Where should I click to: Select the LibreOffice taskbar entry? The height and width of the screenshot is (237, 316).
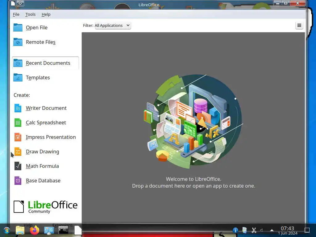pos(78,230)
